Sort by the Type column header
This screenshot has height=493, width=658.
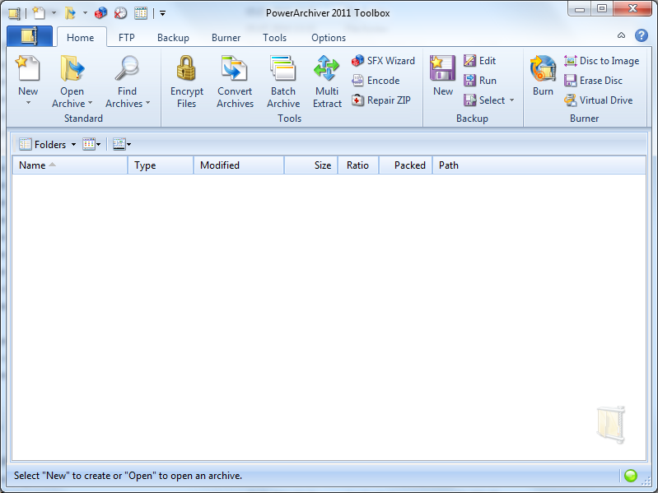(x=161, y=165)
